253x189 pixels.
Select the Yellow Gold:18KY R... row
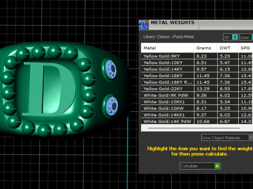(x=197, y=82)
